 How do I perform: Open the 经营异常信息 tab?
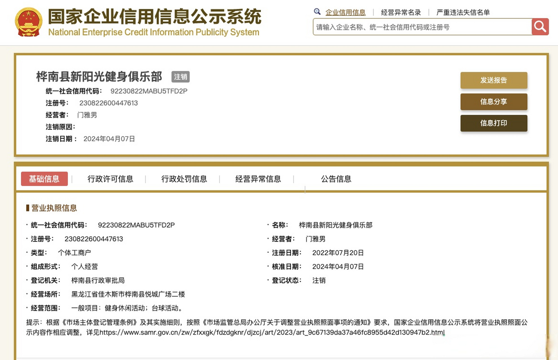tap(258, 179)
